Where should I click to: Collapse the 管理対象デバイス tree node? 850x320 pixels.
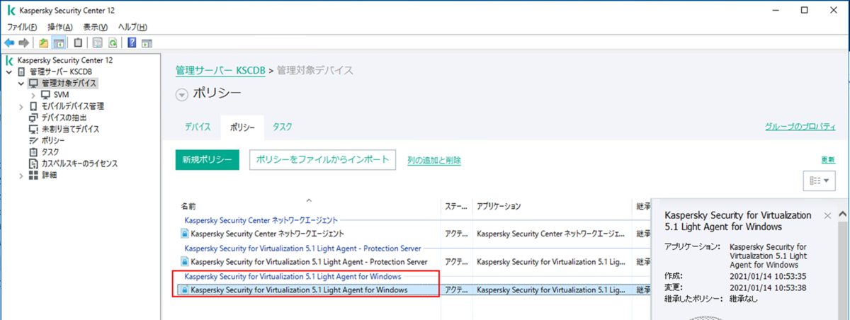click(x=21, y=84)
